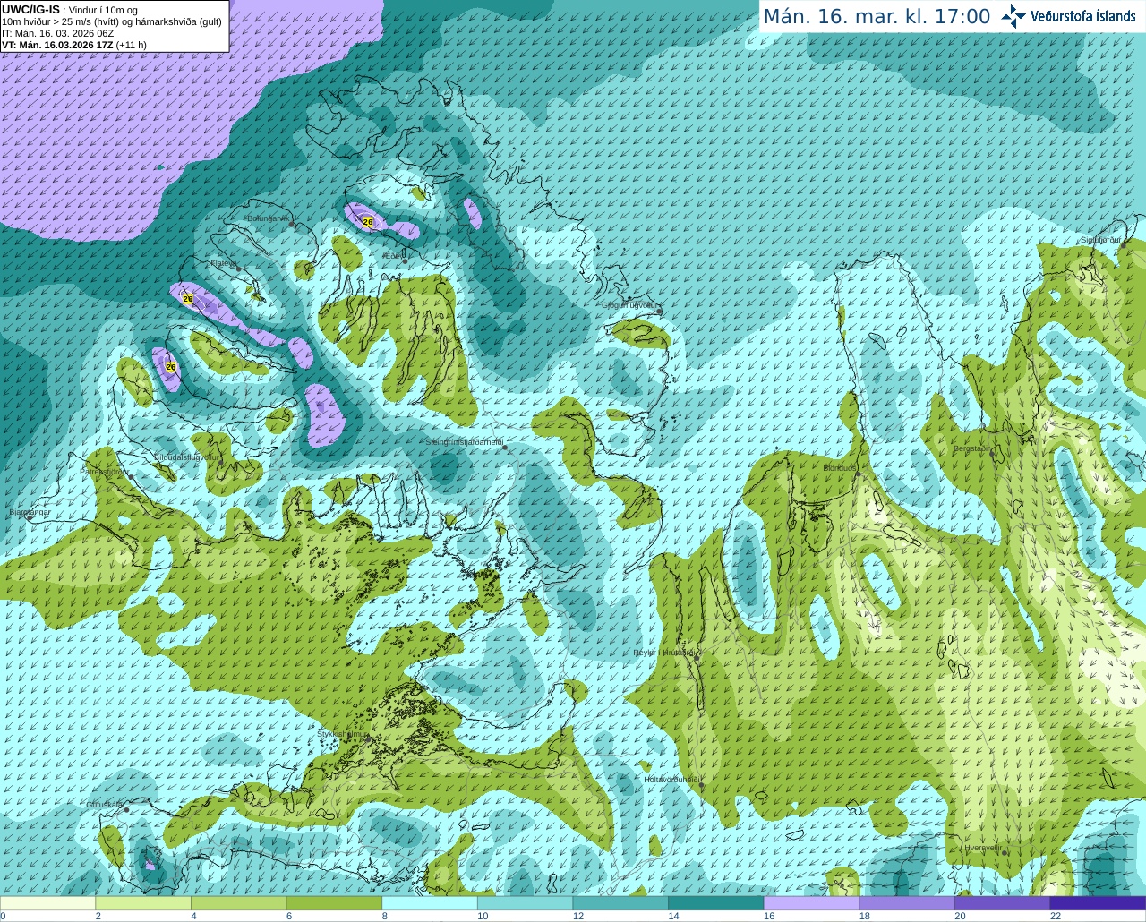This screenshot has width=1146, height=922.
Task: Select the Blönduós station dot
Action: 857,474
